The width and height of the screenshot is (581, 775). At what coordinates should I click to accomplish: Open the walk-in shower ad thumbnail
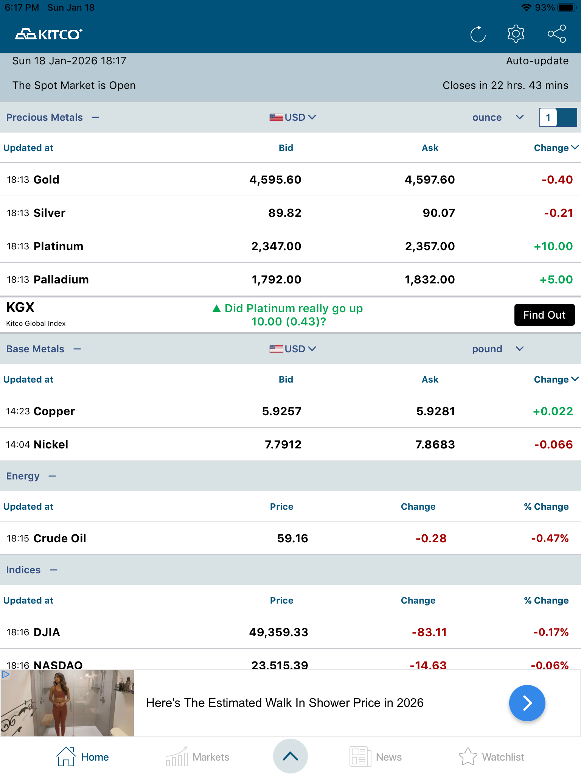click(x=67, y=703)
